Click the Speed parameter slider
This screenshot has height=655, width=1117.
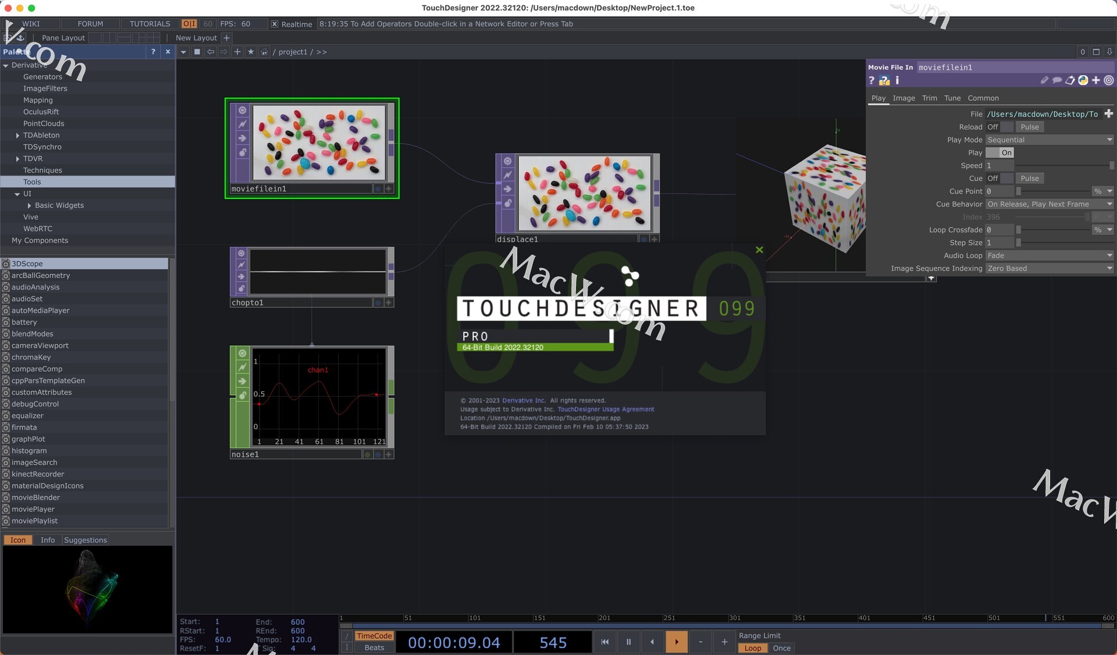click(x=1063, y=166)
